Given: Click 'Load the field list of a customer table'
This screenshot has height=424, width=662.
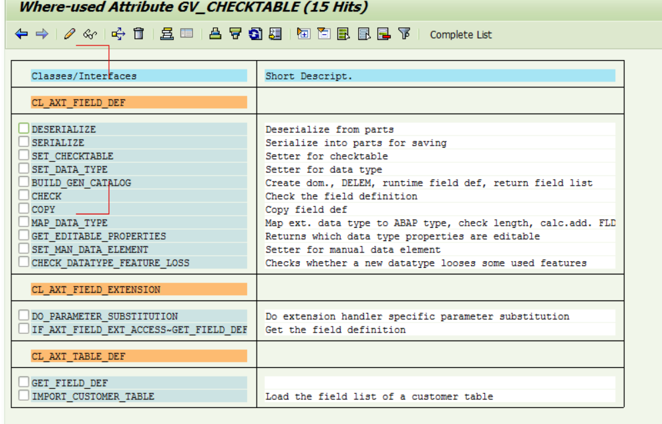Looking at the screenshot, I should [379, 397].
